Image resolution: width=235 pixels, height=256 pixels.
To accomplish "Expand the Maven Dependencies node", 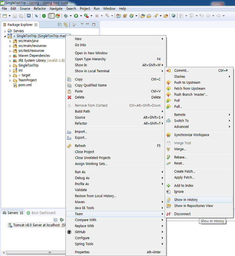I will (x=10, y=56).
